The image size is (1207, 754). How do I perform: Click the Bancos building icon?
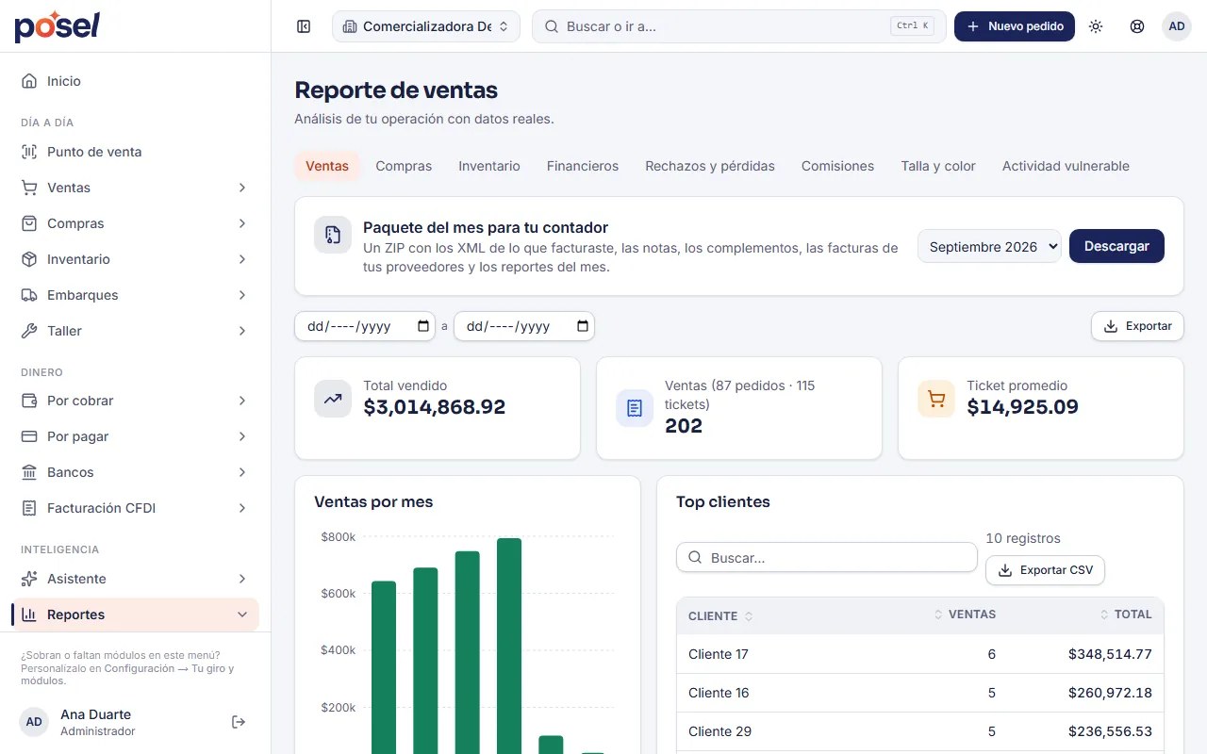coord(30,472)
